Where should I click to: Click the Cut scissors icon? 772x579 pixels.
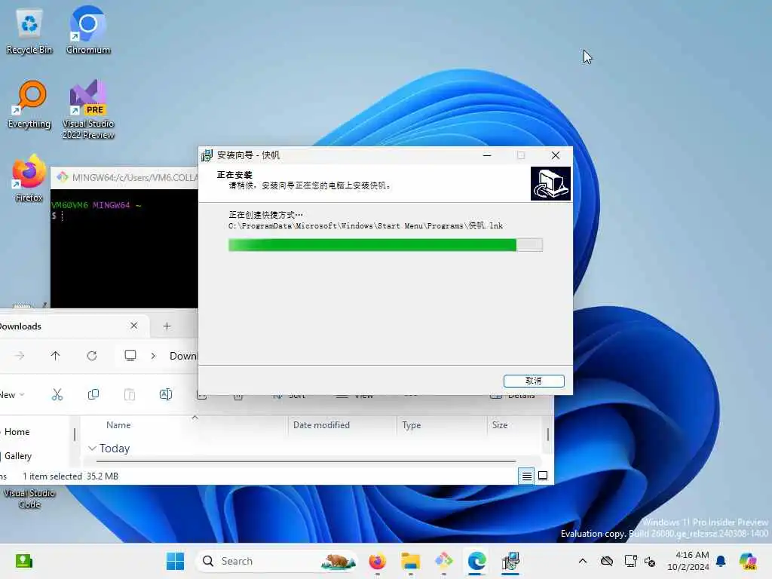pyautogui.click(x=57, y=394)
